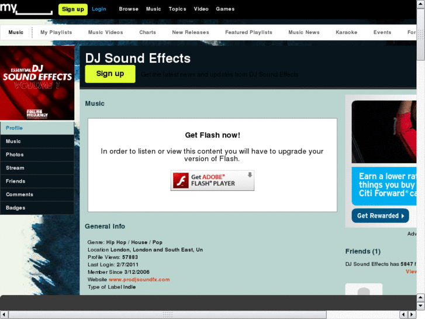Open the Music menu in top black bar
425x319 pixels.
point(153,9)
